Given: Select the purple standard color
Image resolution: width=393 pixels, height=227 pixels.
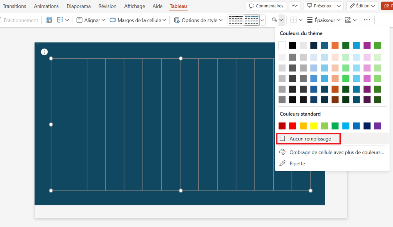Looking at the screenshot, I should pyautogui.click(x=378, y=126).
